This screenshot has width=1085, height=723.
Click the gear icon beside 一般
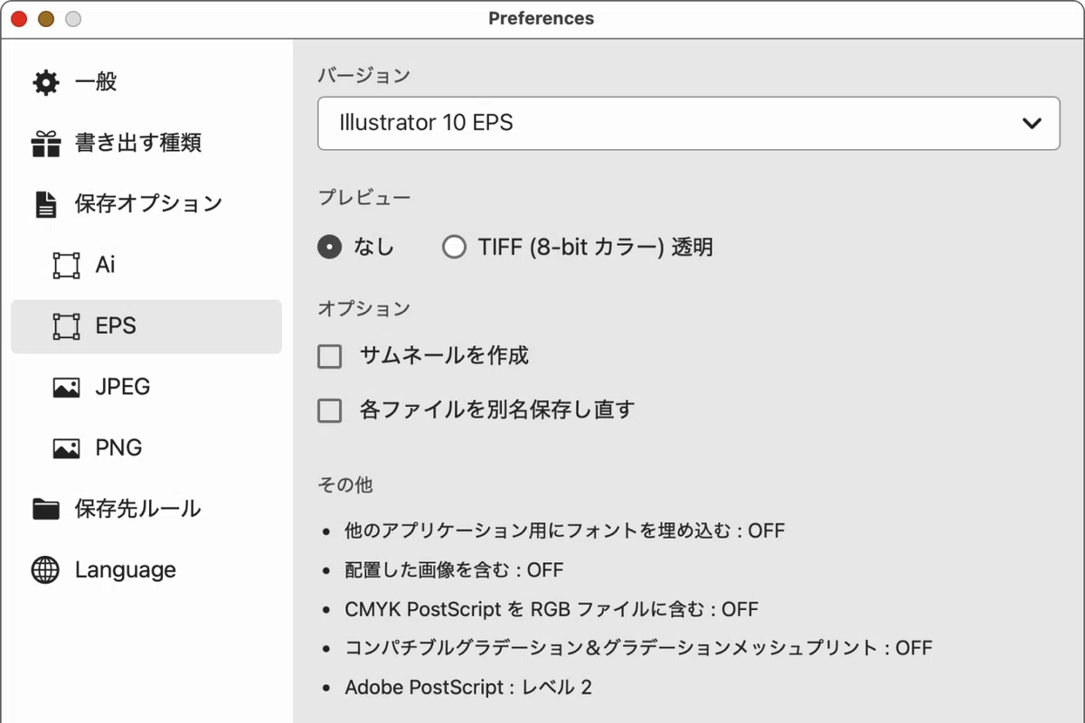pyautogui.click(x=45, y=82)
